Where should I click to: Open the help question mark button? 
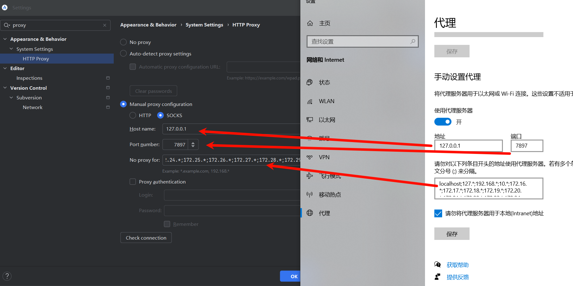click(x=7, y=276)
